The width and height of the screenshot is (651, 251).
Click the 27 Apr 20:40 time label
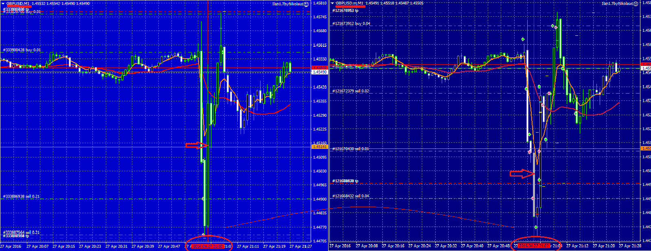[x=472, y=246]
